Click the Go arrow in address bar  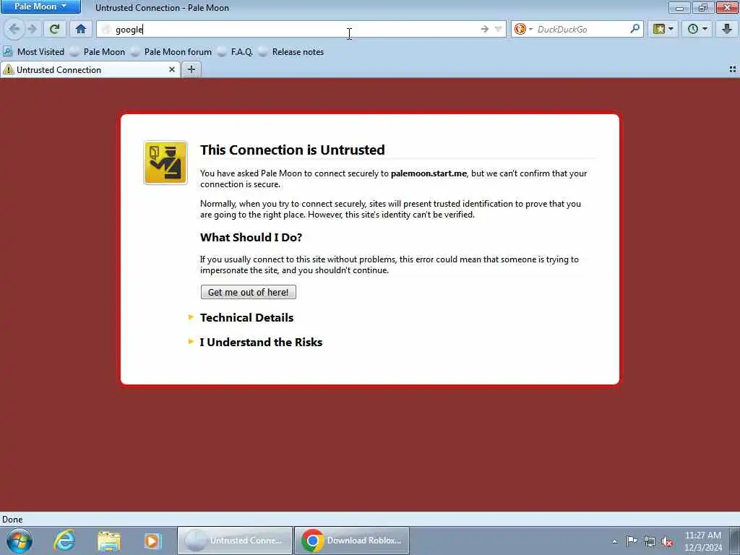point(485,29)
